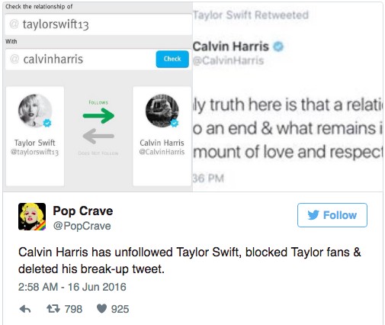The width and height of the screenshot is (385, 325).
Task: Click Calvin Harris verified badge in tweet
Action: click(x=278, y=47)
